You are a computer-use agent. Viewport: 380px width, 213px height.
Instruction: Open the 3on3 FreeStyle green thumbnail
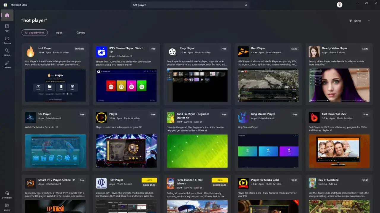(197, 151)
